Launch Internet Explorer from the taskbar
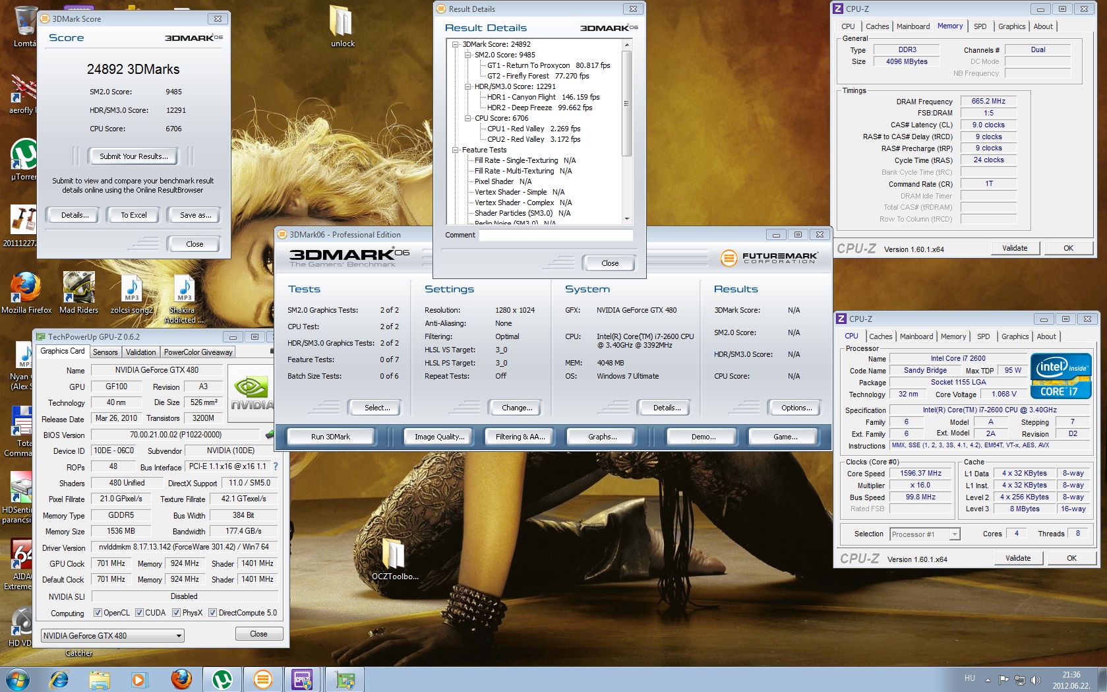The image size is (1107, 692). pos(59,679)
